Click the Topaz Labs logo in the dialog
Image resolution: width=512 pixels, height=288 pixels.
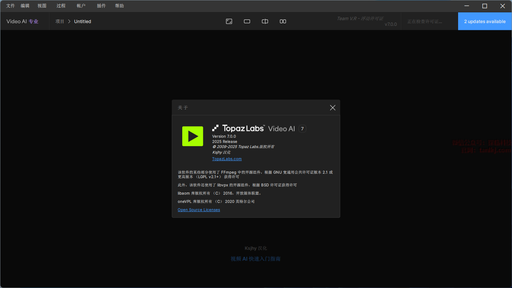239,128
